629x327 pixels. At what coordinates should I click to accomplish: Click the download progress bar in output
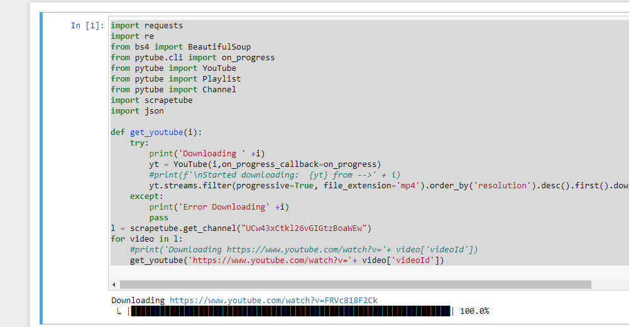[x=290, y=311]
